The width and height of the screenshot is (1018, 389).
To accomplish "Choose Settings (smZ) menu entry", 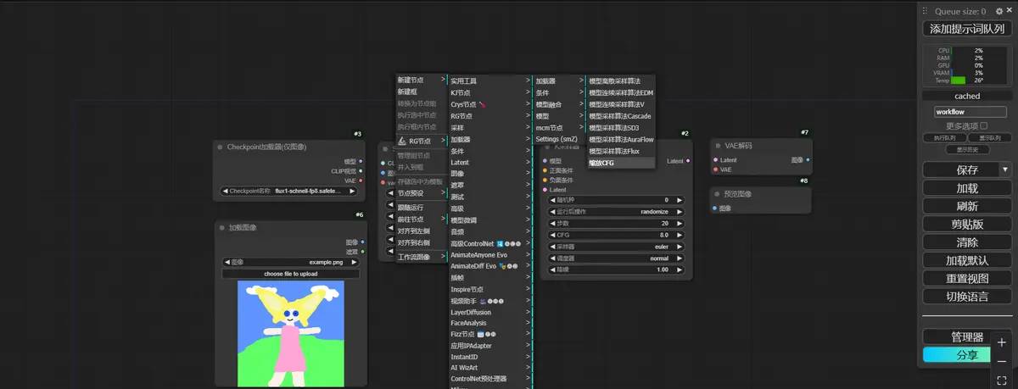I will click(558, 139).
